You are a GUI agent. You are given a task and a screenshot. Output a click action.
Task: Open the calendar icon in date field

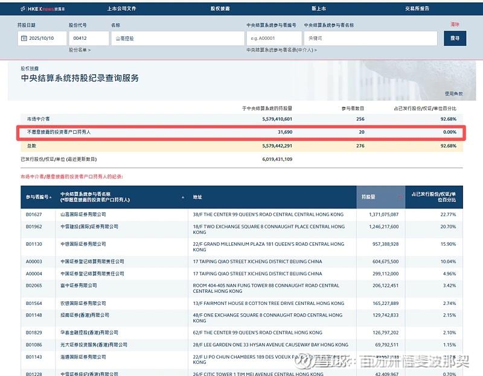pos(24,38)
